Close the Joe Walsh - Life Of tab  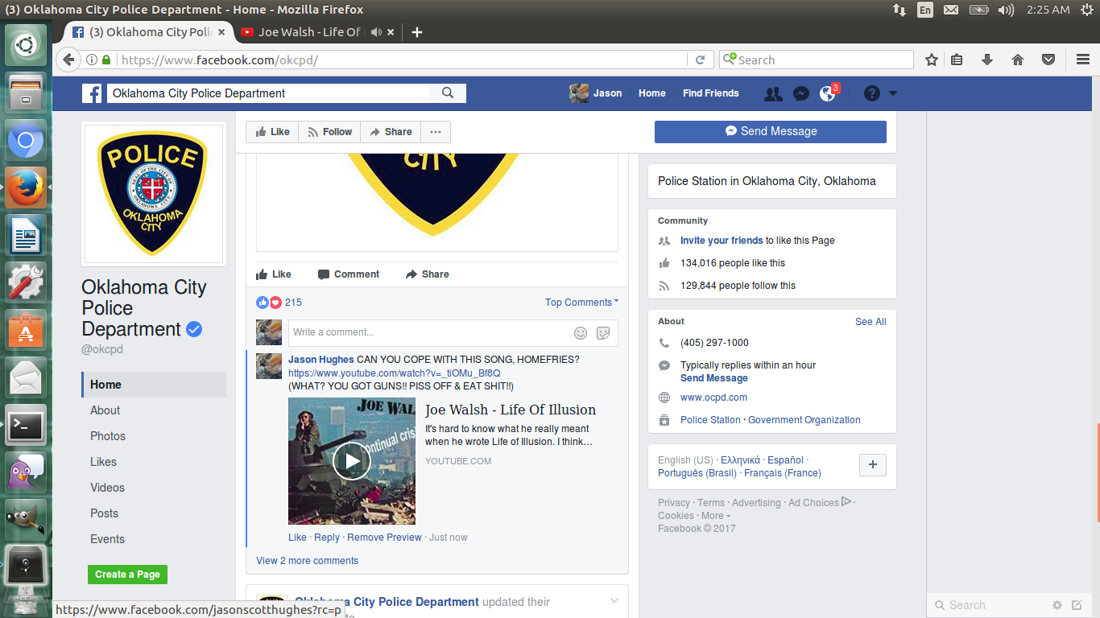tap(391, 32)
